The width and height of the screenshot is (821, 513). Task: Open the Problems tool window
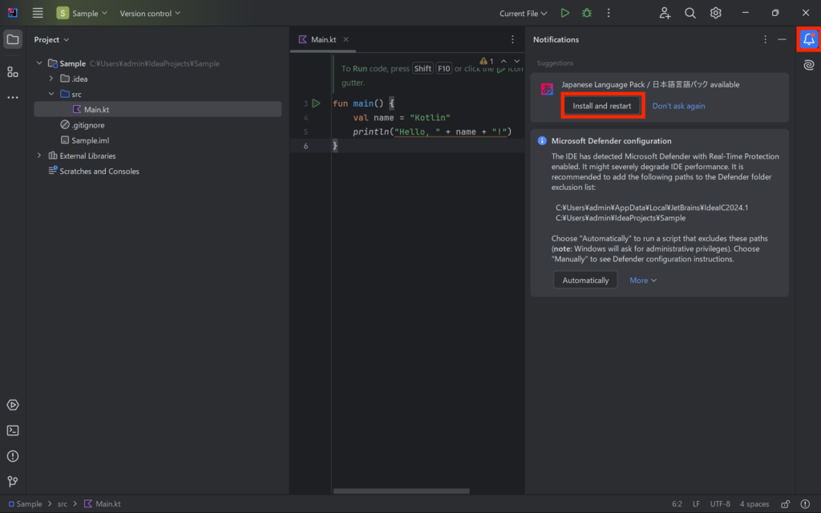pyautogui.click(x=13, y=456)
